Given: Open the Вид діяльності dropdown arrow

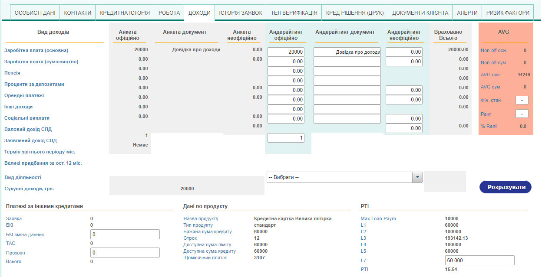Looking at the screenshot, I should (417, 177).
